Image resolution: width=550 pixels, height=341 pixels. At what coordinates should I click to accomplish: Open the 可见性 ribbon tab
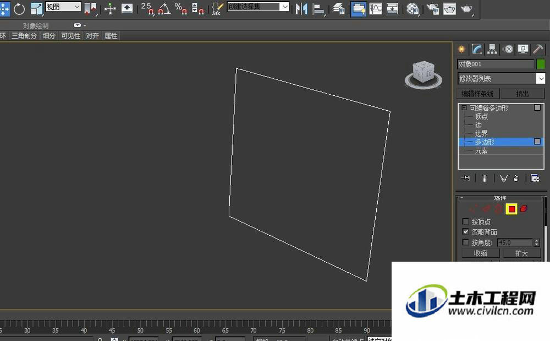tap(71, 36)
